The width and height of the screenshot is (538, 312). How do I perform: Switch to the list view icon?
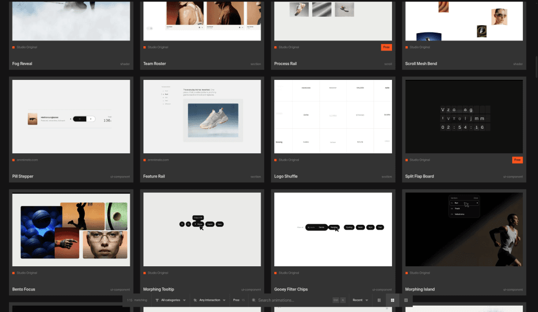[406, 300]
